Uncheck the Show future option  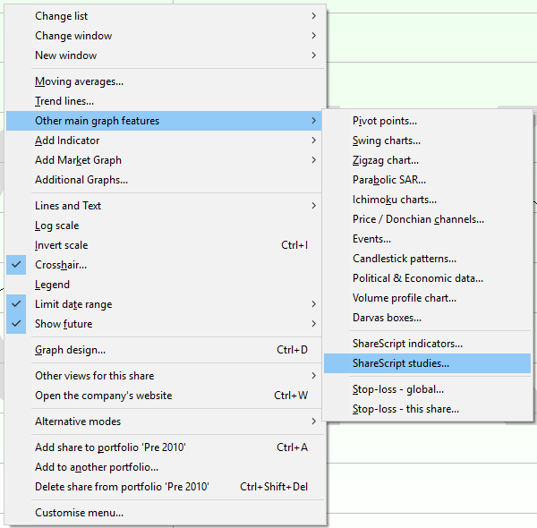tap(64, 324)
